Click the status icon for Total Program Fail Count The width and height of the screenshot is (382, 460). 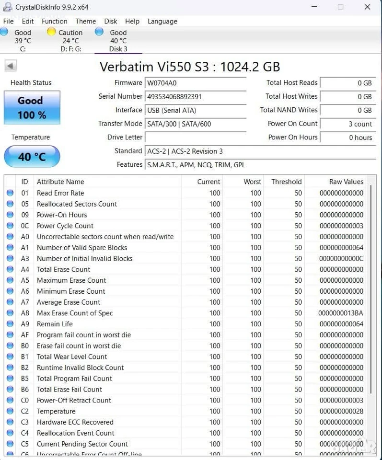pyautogui.click(x=10, y=378)
